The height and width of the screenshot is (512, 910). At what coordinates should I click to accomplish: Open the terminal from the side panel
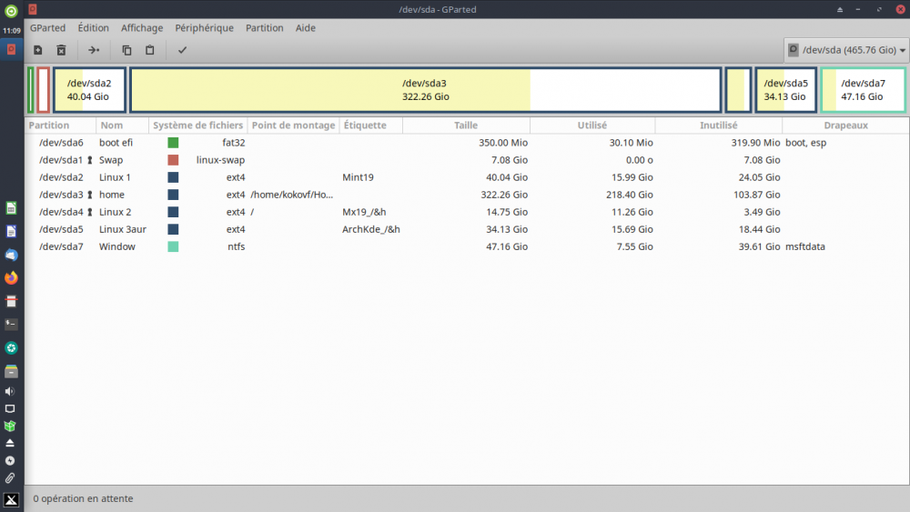(11, 324)
